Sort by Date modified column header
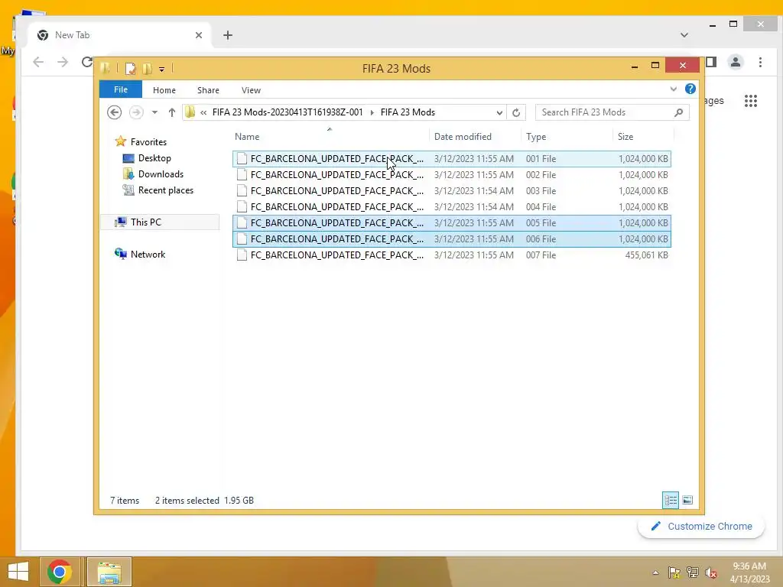 (474, 137)
